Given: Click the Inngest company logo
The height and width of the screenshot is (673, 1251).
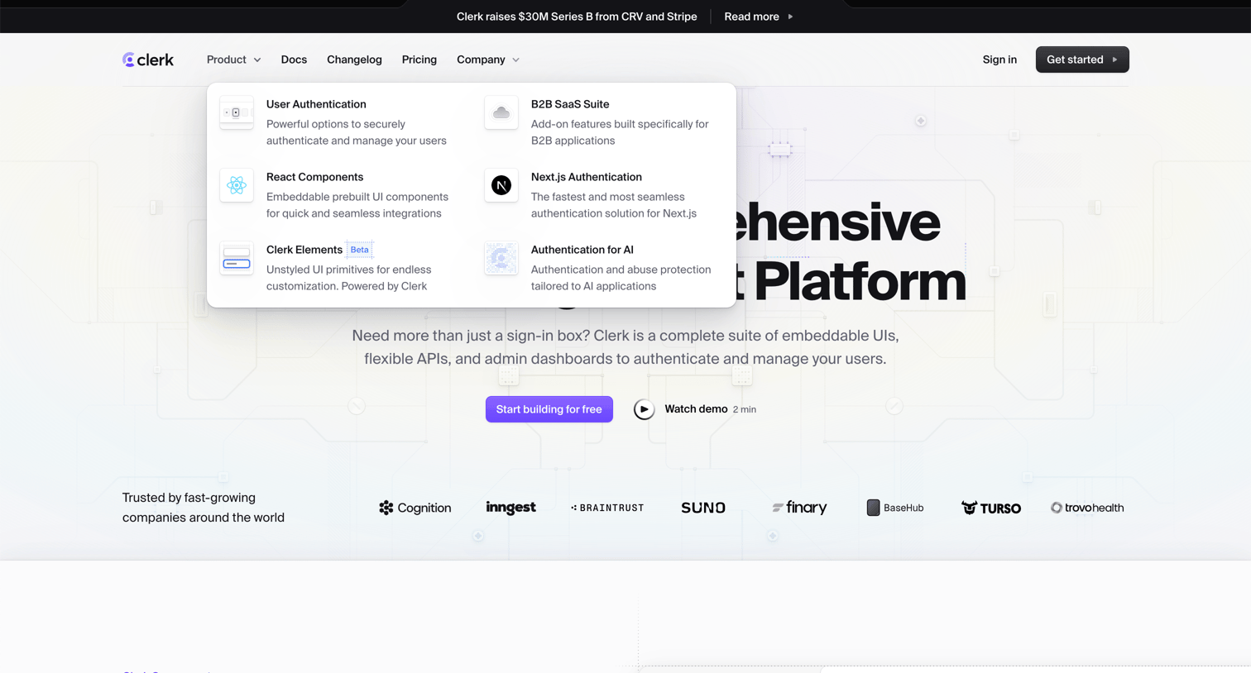Looking at the screenshot, I should pyautogui.click(x=511, y=508).
